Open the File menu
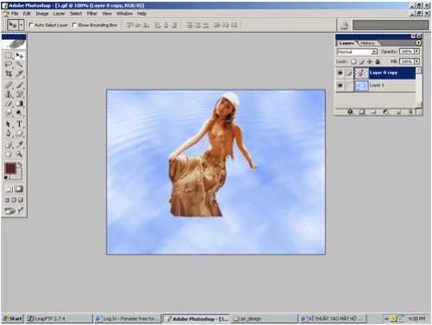The height and width of the screenshot is (325, 432). click(15, 14)
